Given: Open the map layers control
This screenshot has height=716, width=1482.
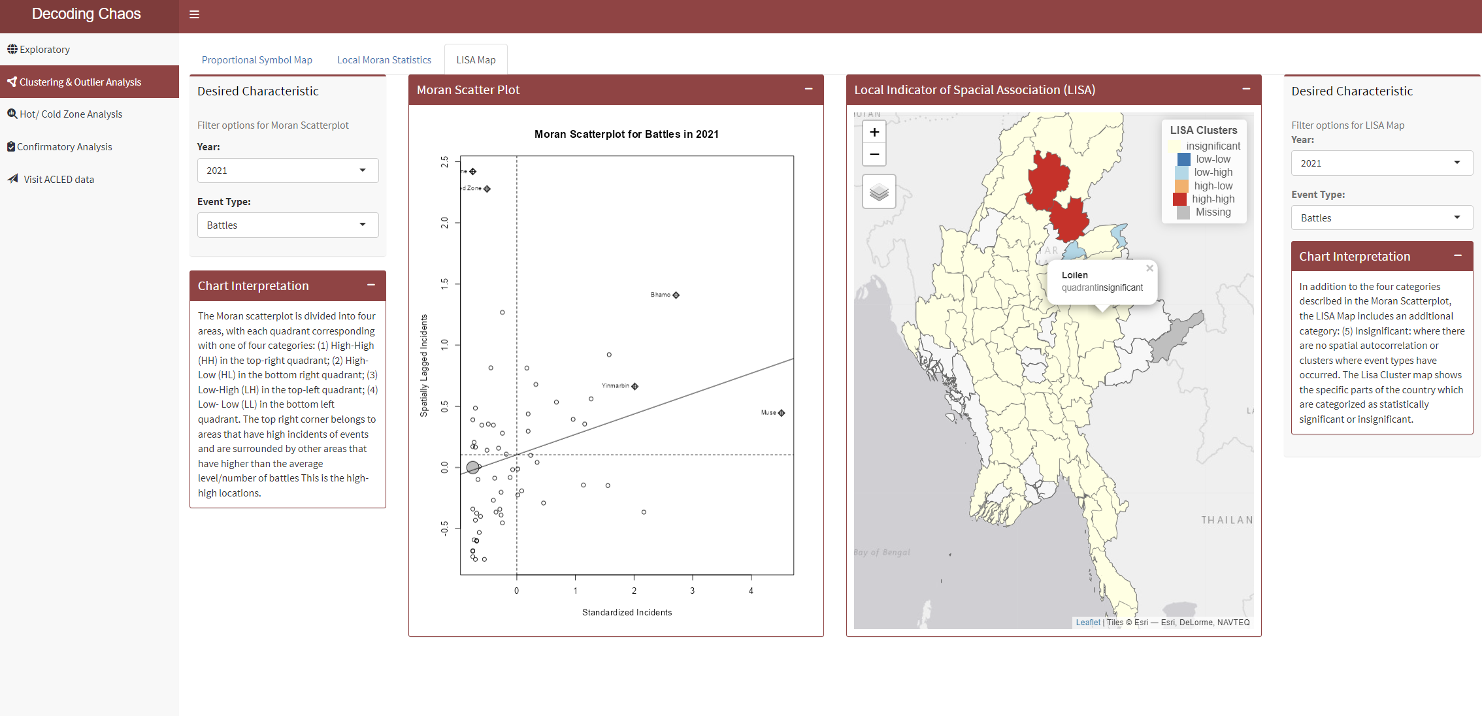Looking at the screenshot, I should click(879, 192).
